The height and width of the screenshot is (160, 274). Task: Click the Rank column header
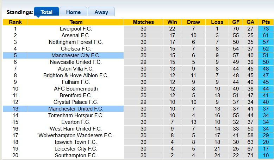(x=15, y=22)
